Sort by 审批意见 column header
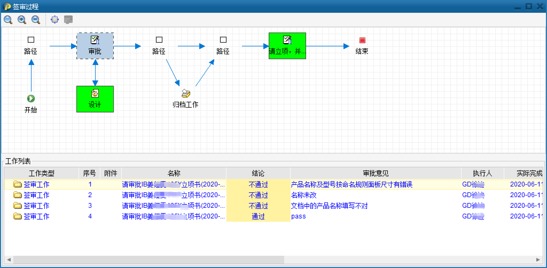 (376, 173)
